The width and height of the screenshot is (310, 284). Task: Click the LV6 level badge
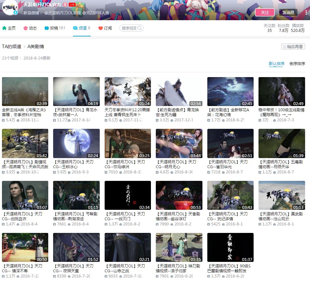pyautogui.click(x=72, y=5)
